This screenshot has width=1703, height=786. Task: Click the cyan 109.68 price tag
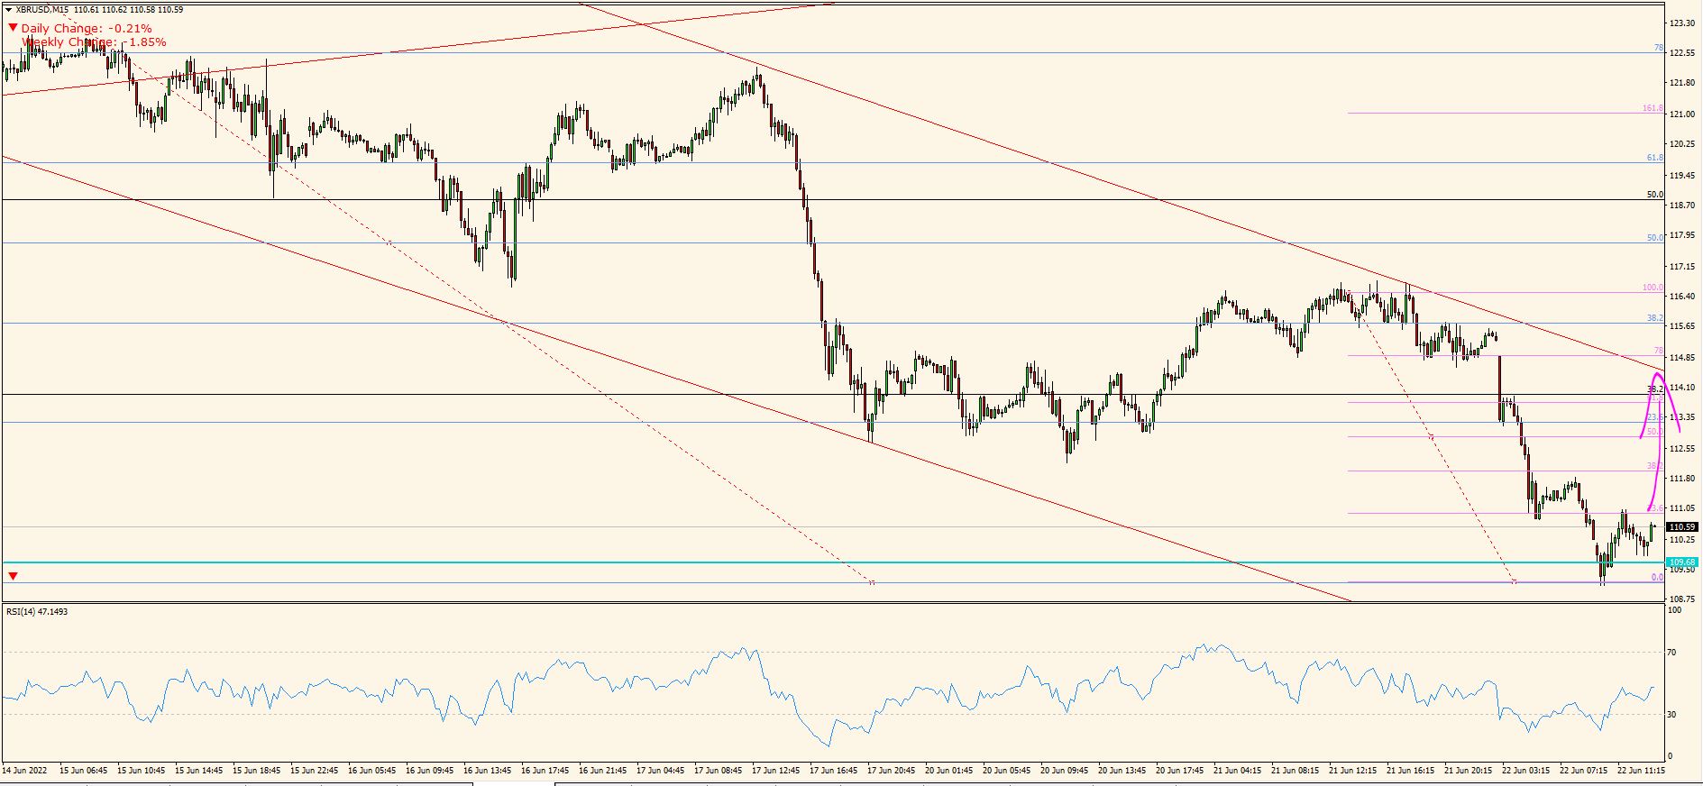click(x=1682, y=562)
